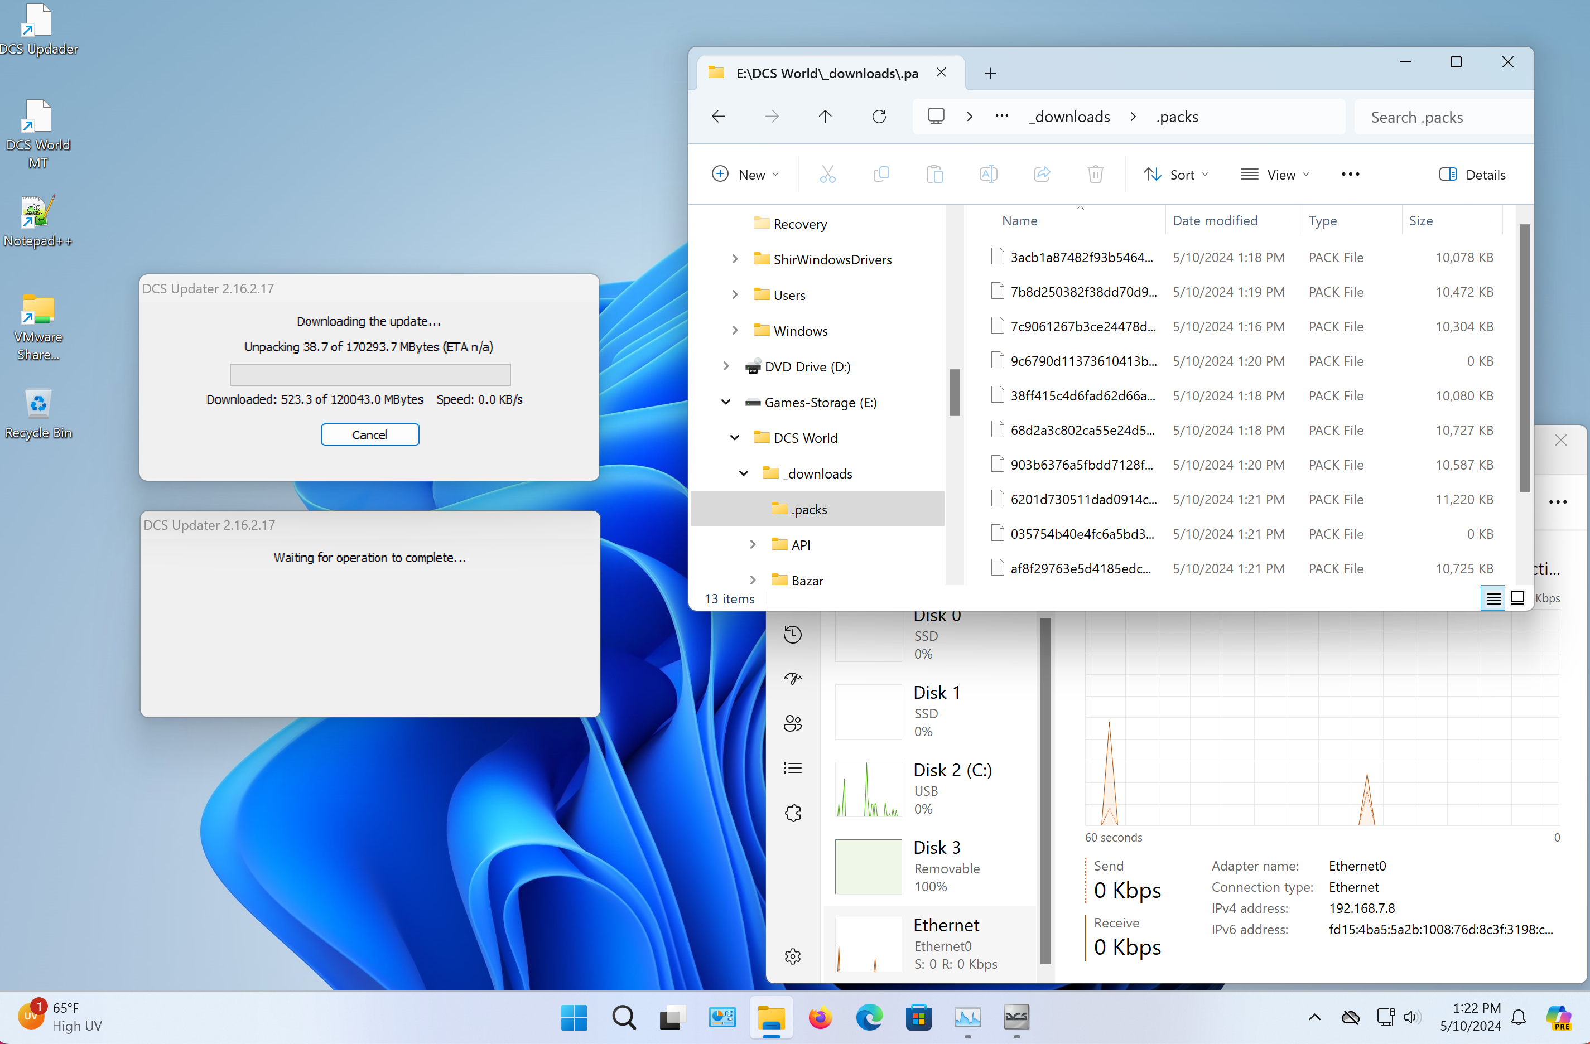Expand the Windows folder node
Screen dimensions: 1590x1044
(735, 330)
